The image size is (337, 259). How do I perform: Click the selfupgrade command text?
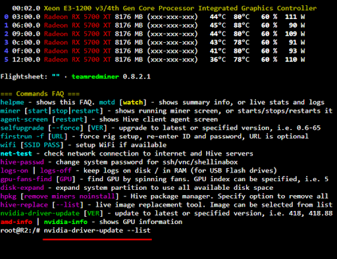pyautogui.click(x=22, y=128)
